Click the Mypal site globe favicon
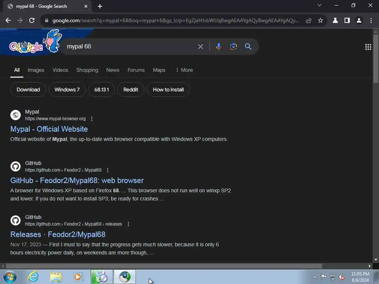 coord(16,115)
